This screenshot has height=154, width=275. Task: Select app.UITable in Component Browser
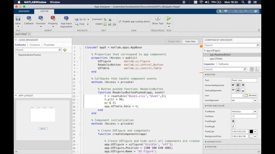tap(216, 59)
